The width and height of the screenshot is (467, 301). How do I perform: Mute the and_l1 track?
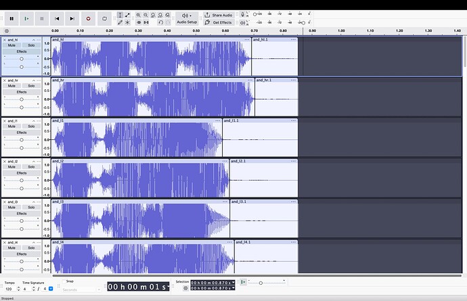(12, 126)
